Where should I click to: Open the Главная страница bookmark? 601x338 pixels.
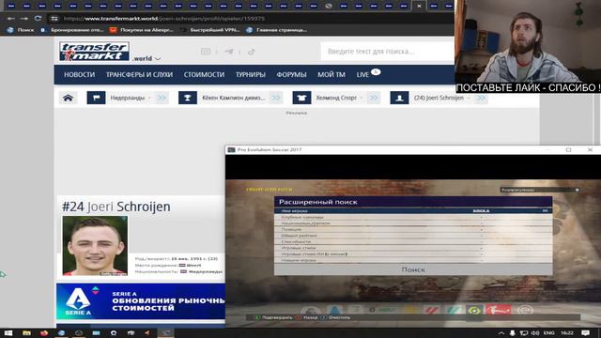pyautogui.click(x=276, y=30)
